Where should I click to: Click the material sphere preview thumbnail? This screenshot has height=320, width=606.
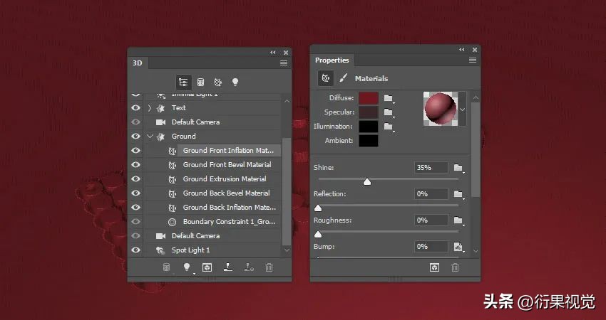point(441,109)
